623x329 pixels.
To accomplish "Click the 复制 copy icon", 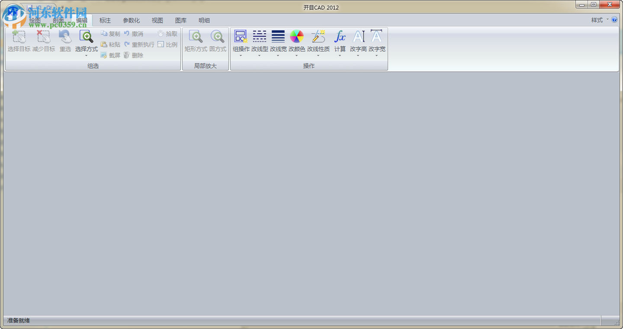I will [x=104, y=33].
